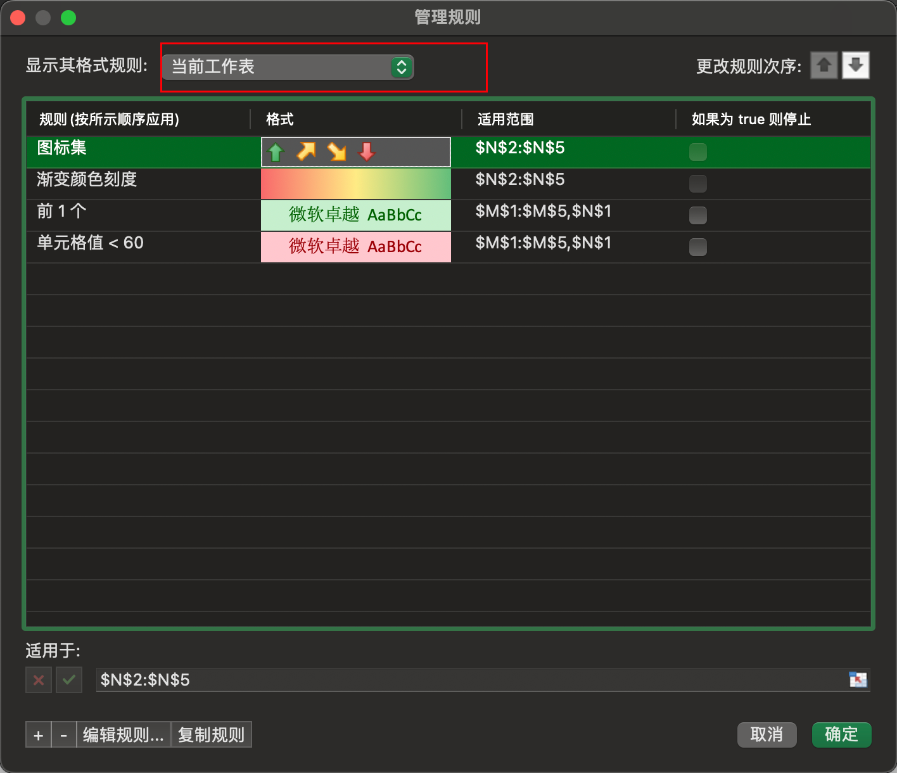Check stop-if-true for the 单元格值 < 60 rule
Image resolution: width=897 pixels, height=773 pixels.
click(x=697, y=246)
